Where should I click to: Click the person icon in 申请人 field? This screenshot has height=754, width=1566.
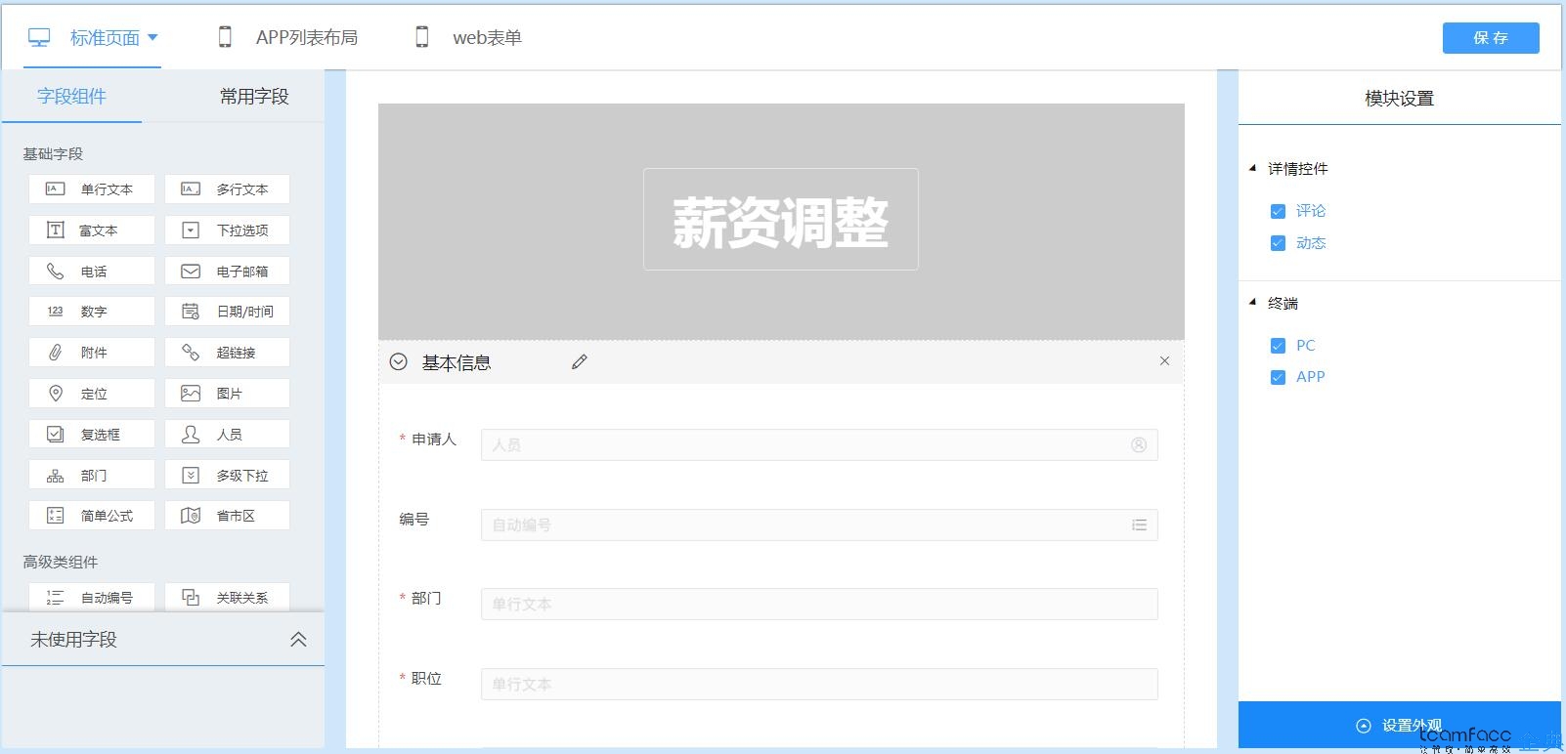tap(1138, 445)
